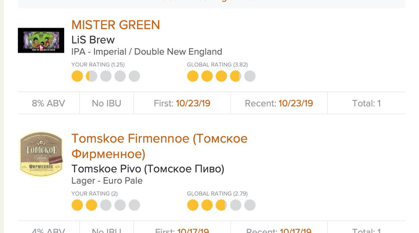419x233 pixels.
Task: Click the Total: 1 cell for Mister Green
Action: [366, 103]
